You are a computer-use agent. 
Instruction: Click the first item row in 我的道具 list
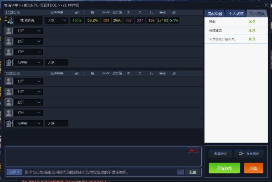point(236,22)
